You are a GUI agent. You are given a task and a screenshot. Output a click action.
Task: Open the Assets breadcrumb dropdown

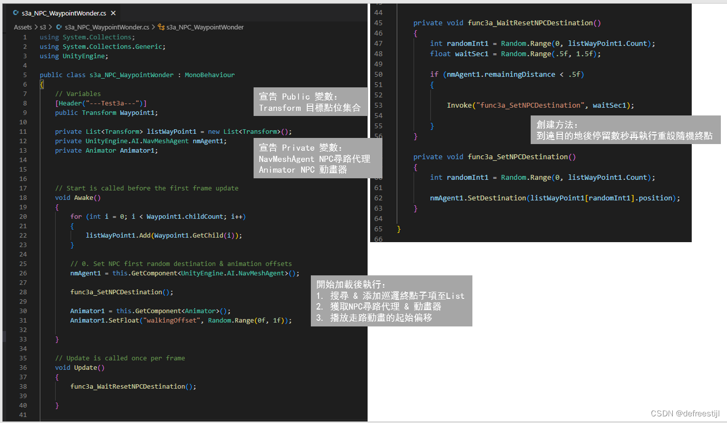pos(22,27)
